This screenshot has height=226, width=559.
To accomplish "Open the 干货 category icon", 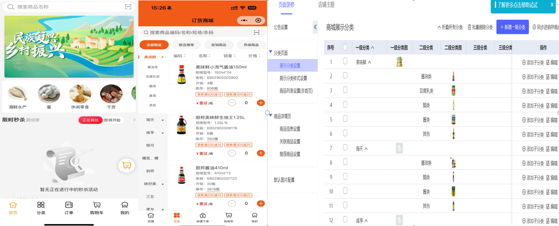I will point(111,97).
